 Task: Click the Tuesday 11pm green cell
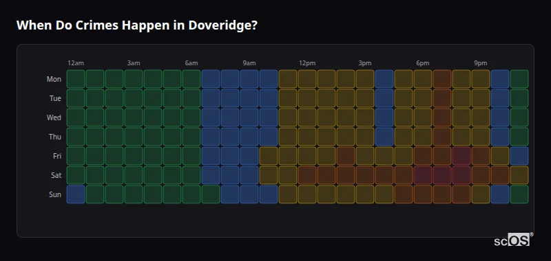[x=519, y=98]
